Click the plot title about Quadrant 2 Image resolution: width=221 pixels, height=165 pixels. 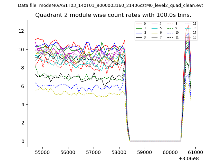pyautogui.click(x=113, y=15)
